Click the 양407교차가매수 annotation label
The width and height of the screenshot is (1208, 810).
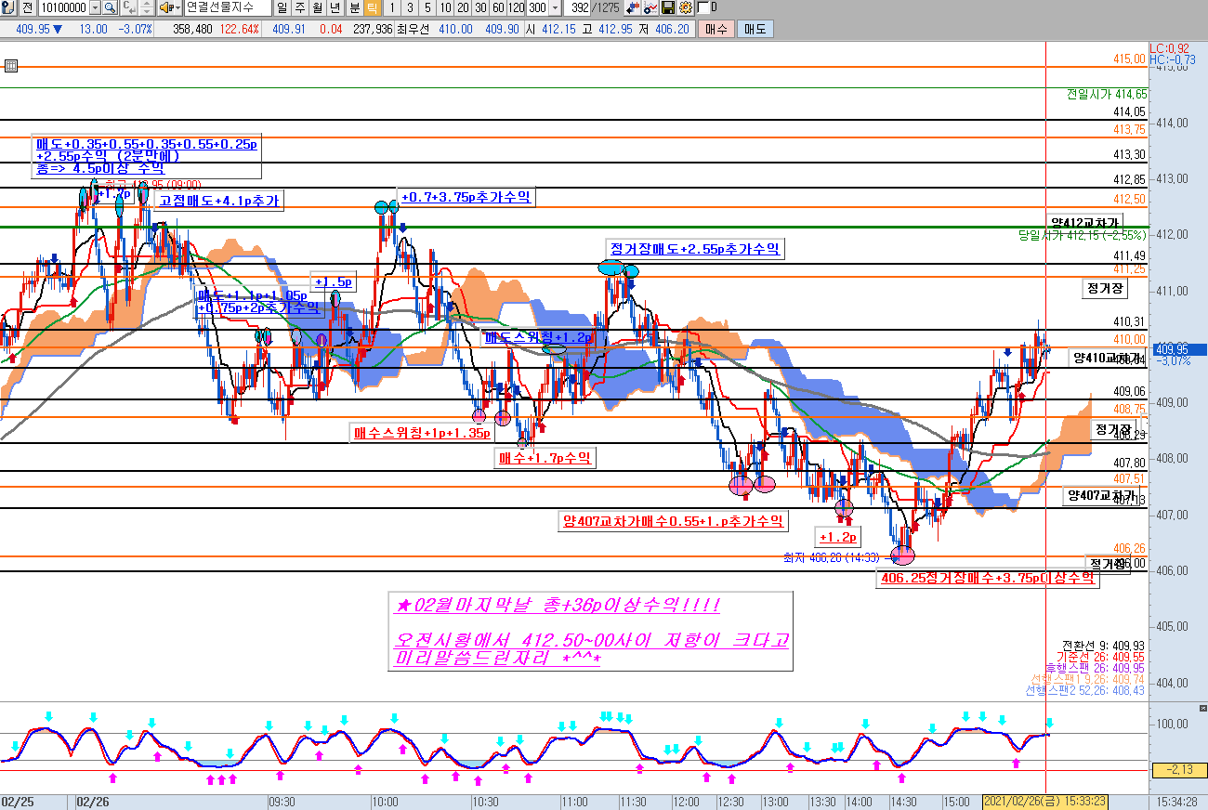(x=673, y=521)
